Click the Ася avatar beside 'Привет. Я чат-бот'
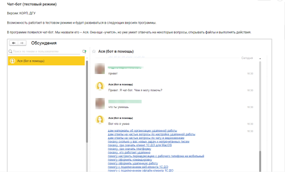 tap(100, 86)
